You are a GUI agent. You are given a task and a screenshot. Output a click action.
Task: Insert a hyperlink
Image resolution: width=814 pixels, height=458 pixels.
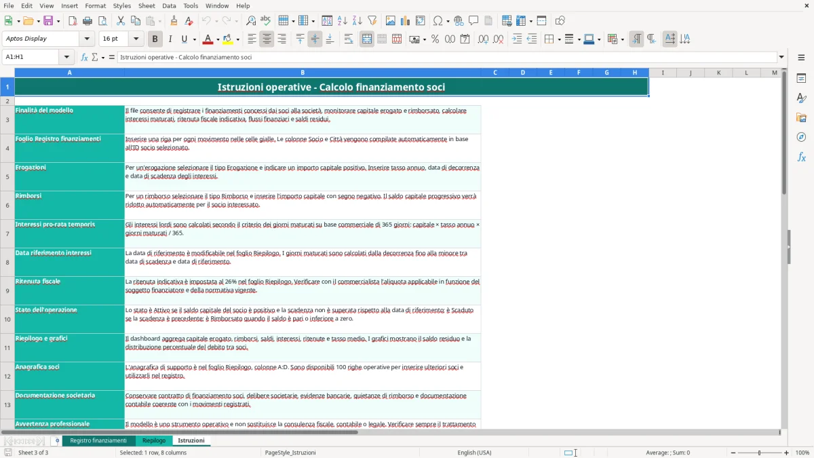pyautogui.click(x=459, y=21)
